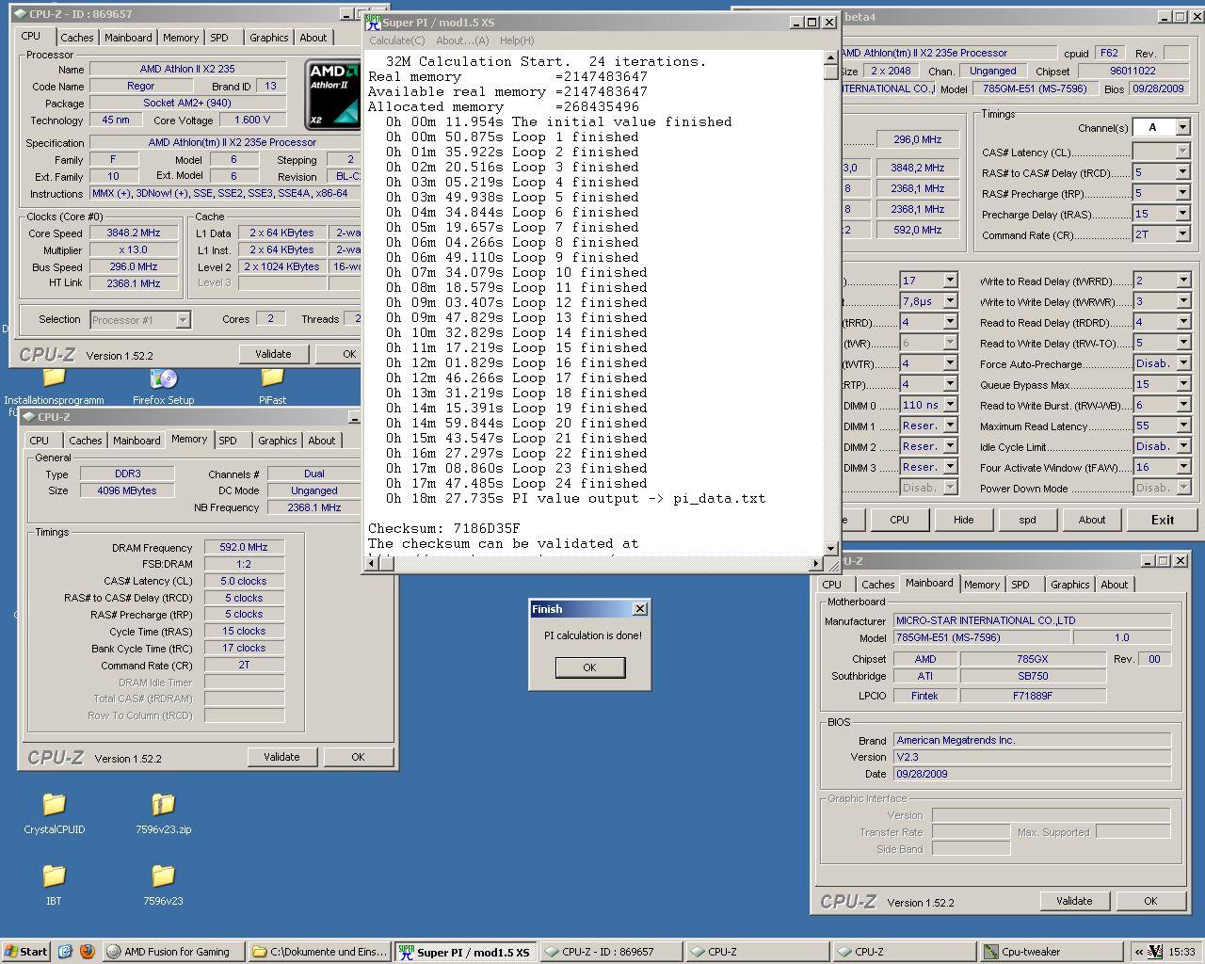This screenshot has height=964, width=1205.
Task: Switch to AMD Fusion for Gaming taskbar item
Action: [x=174, y=952]
